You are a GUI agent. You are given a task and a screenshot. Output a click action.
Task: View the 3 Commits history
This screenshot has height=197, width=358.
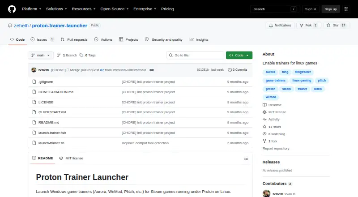click(238, 70)
